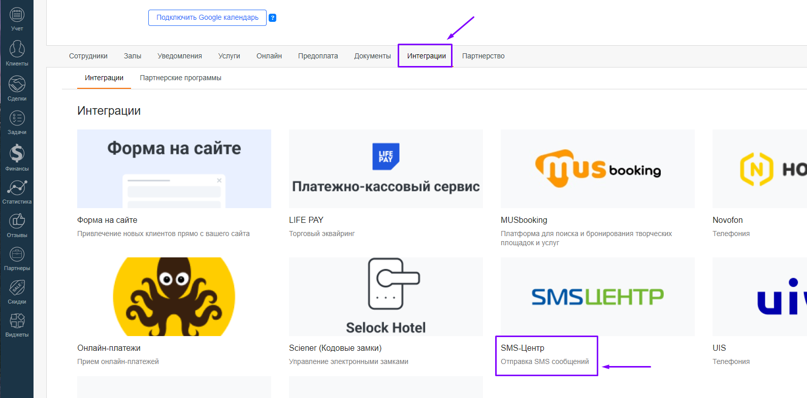The width and height of the screenshot is (807, 398).
Task: Open the Партнерские программы subtab
Action: [x=180, y=78]
